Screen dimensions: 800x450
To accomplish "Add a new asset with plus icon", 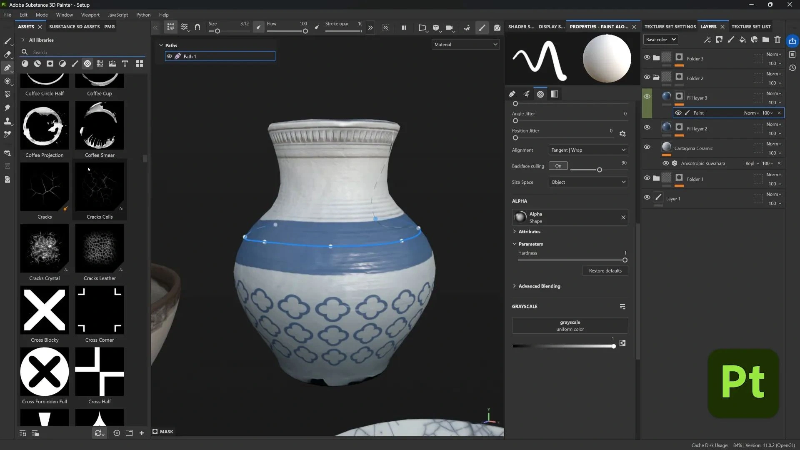I will [x=142, y=433].
